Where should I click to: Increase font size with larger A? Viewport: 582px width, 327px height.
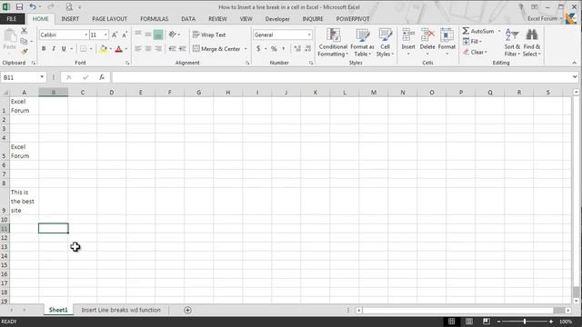(115, 35)
